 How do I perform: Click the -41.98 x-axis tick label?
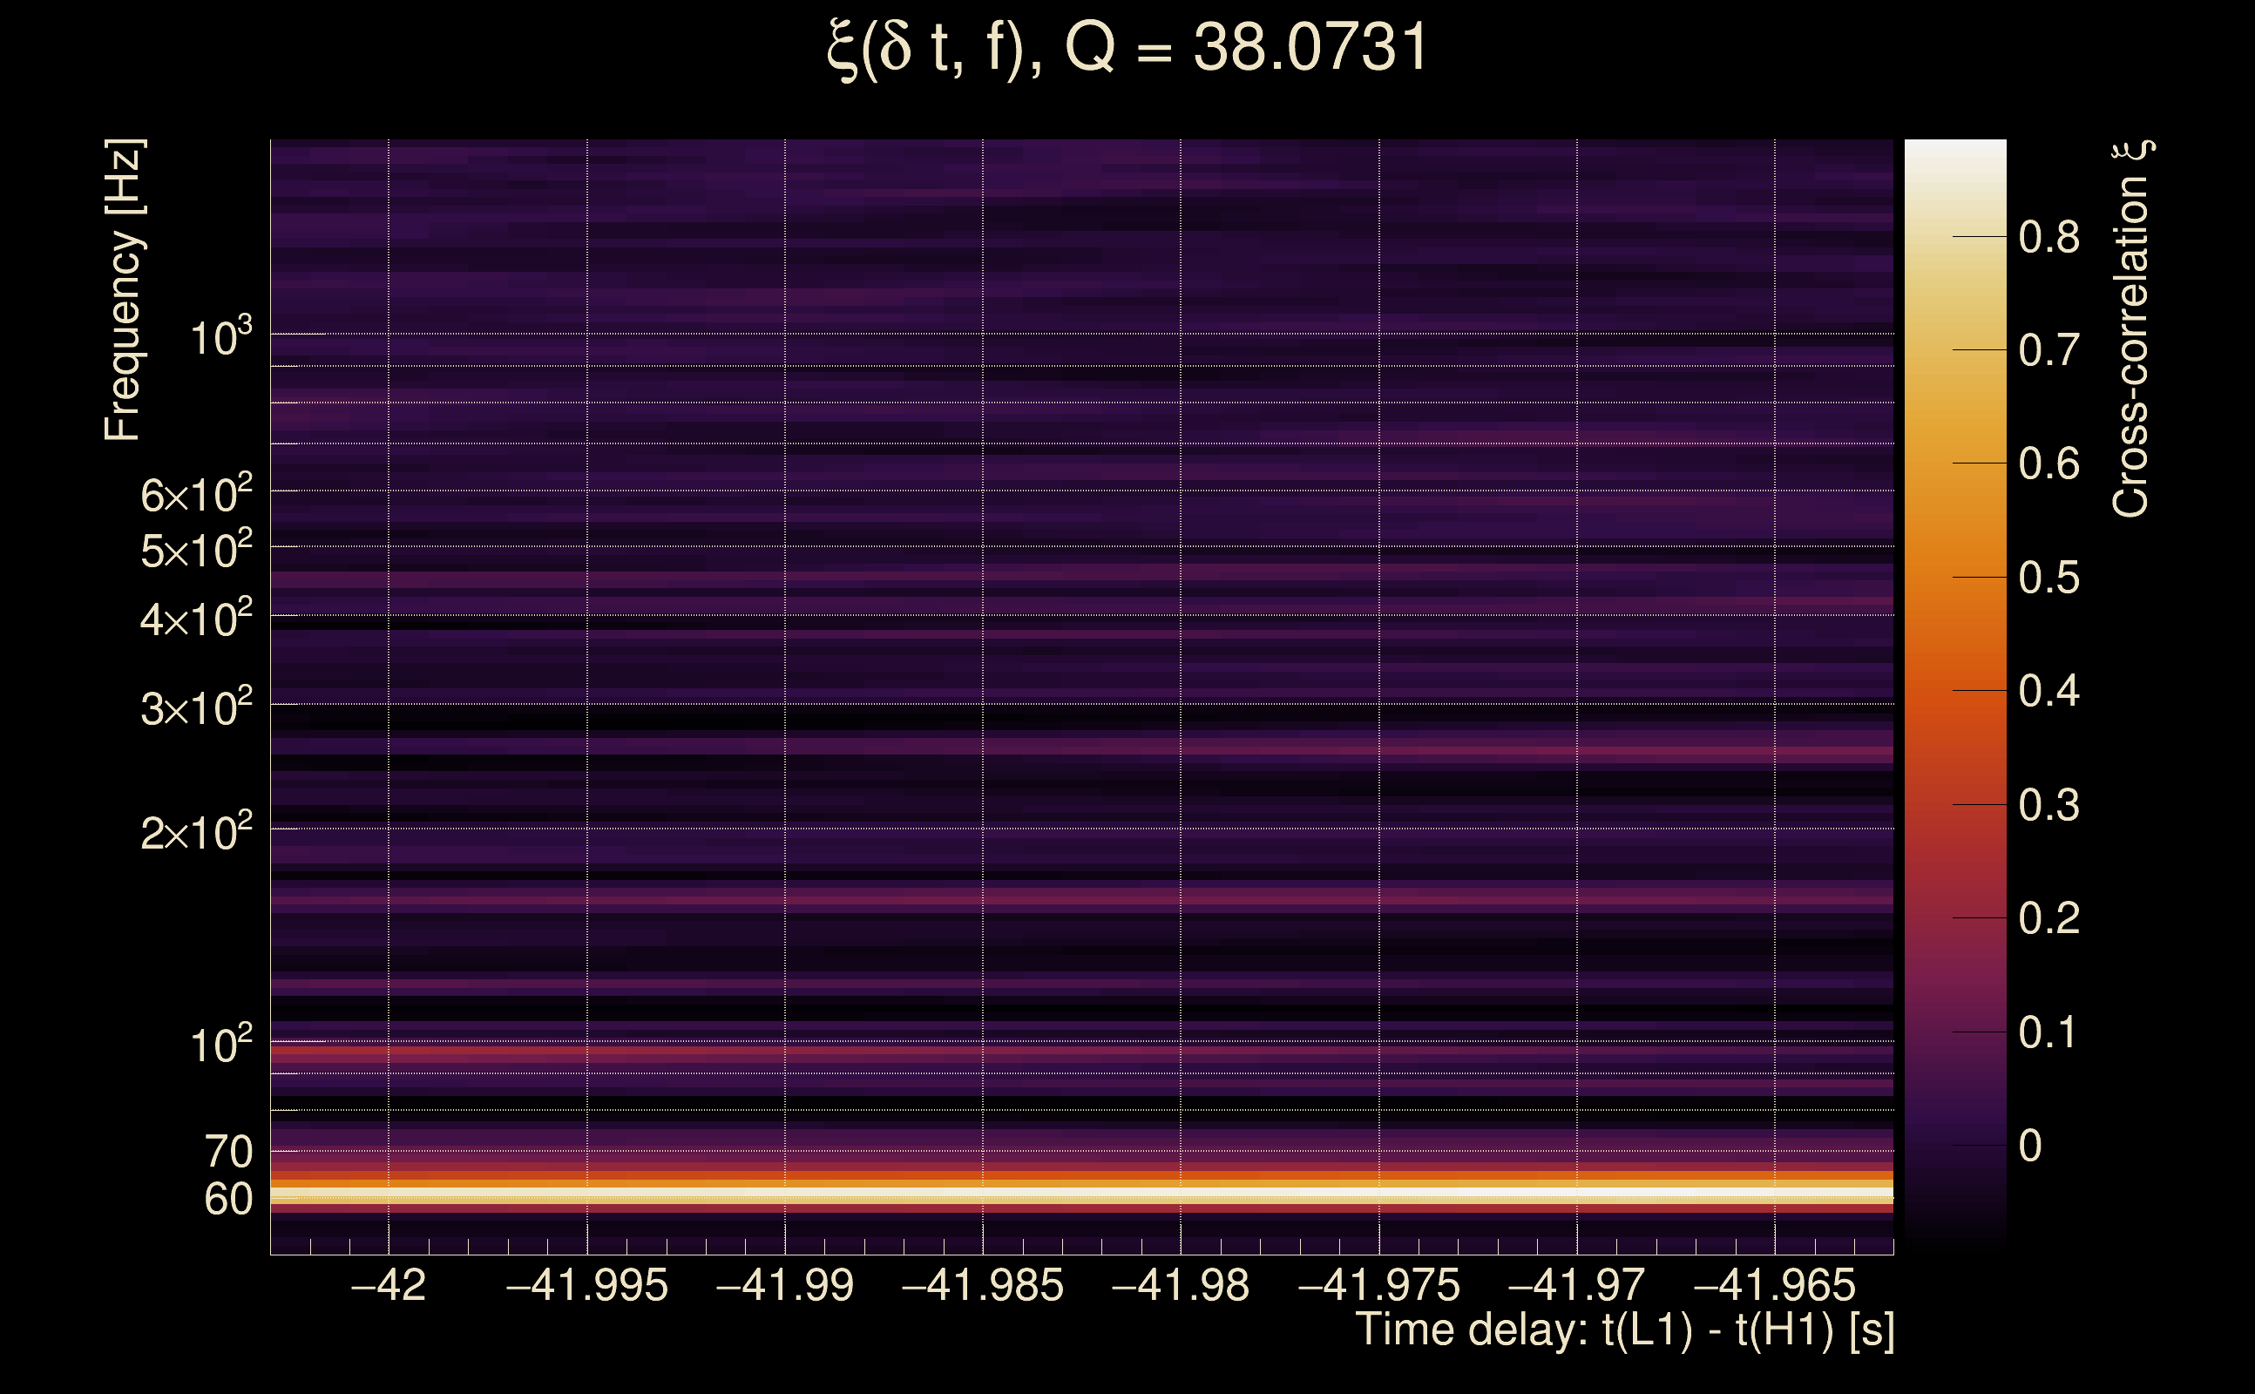click(1180, 1285)
